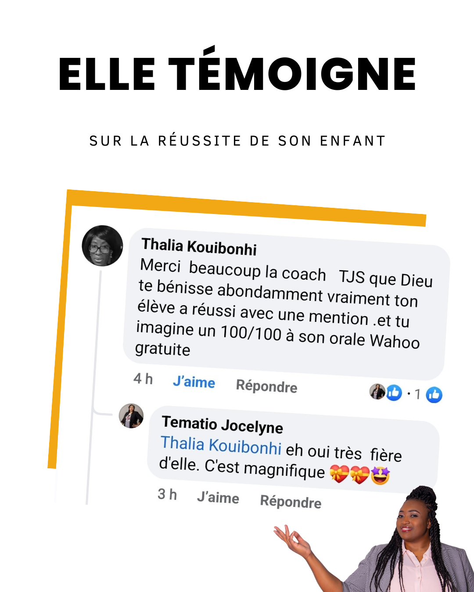Like Thalia's comment with J'aime
The width and height of the screenshot is (474, 592).
194,382
